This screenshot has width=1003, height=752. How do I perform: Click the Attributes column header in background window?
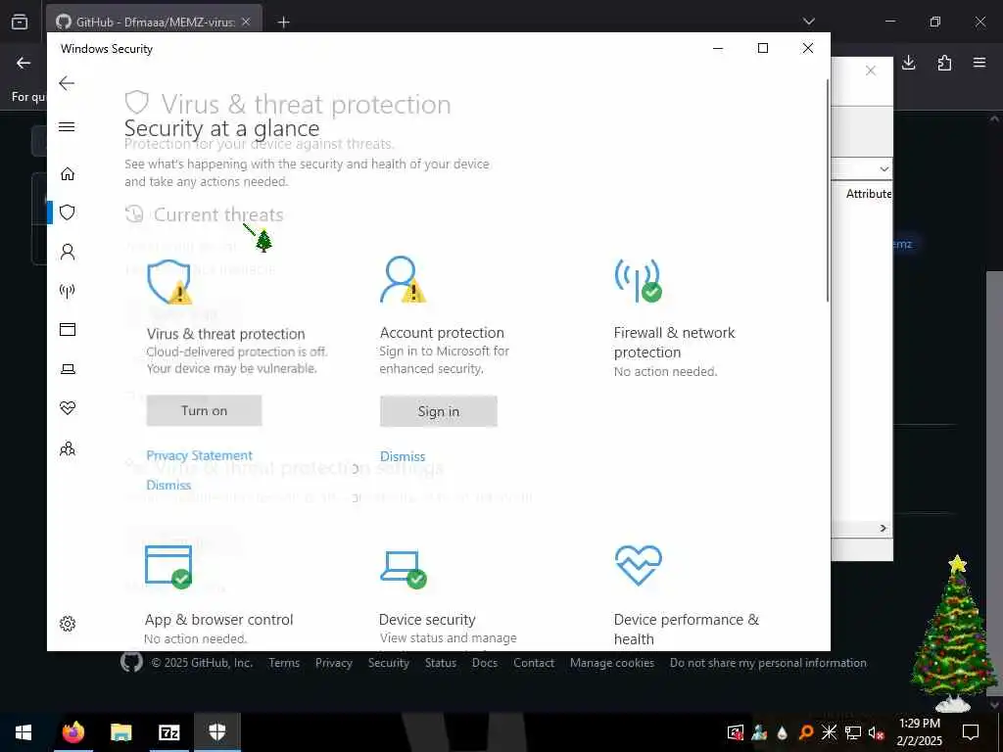tap(869, 194)
